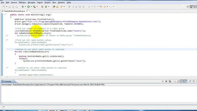
Task: Expand the New Java Class dropdown arrow
Action: point(49,7)
